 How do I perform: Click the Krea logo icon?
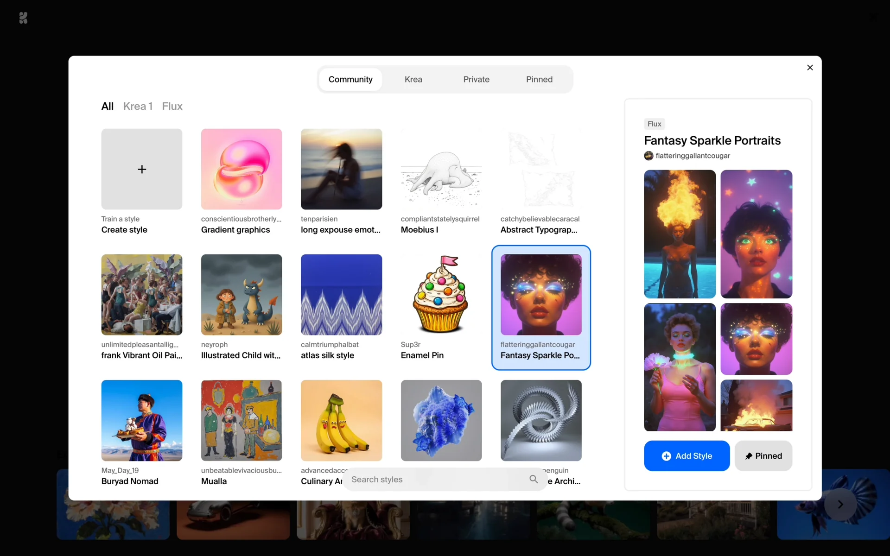(x=23, y=18)
